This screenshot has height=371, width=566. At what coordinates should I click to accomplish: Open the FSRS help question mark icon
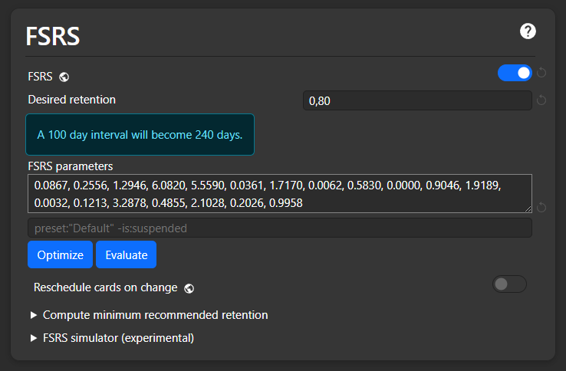pyautogui.click(x=528, y=31)
